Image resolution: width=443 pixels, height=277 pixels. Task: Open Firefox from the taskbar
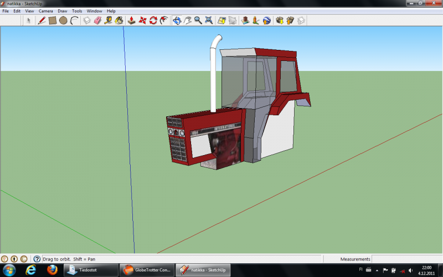53,270
